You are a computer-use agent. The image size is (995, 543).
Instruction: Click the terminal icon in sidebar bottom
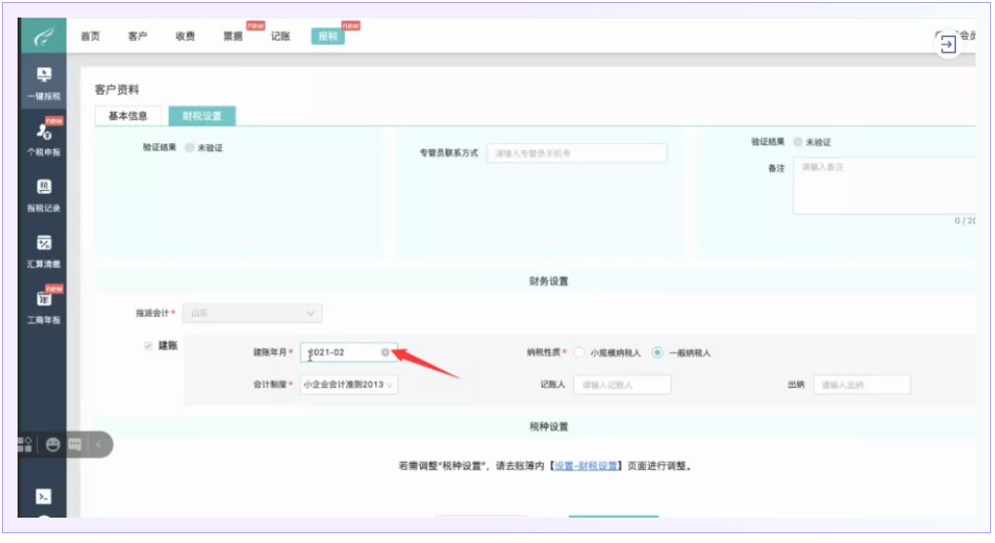(x=44, y=496)
